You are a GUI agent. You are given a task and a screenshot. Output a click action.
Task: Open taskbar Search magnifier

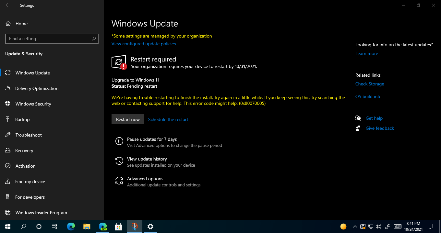pos(23,227)
